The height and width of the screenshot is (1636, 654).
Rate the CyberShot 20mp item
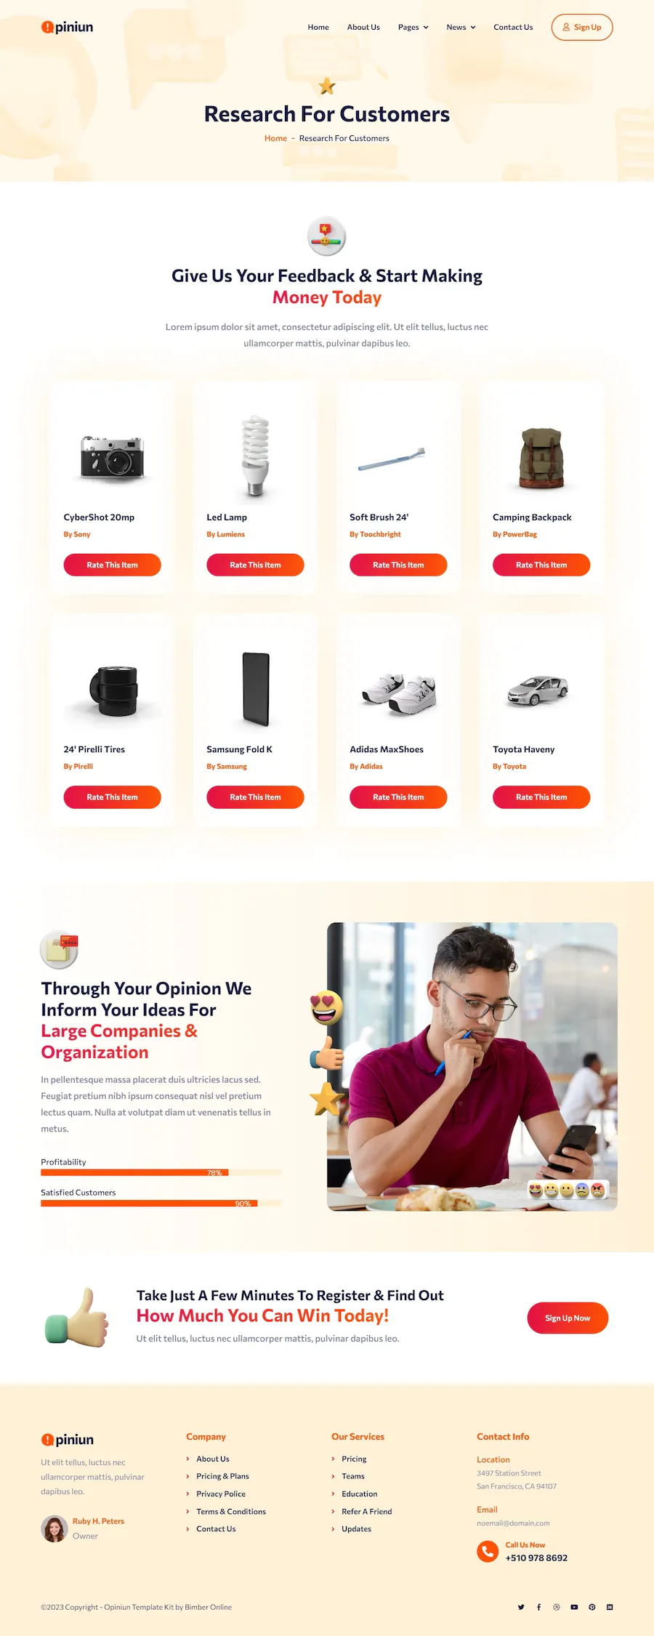113,565
